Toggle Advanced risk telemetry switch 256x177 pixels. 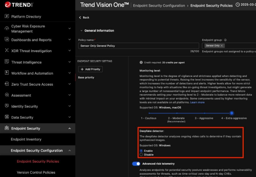point(136,164)
